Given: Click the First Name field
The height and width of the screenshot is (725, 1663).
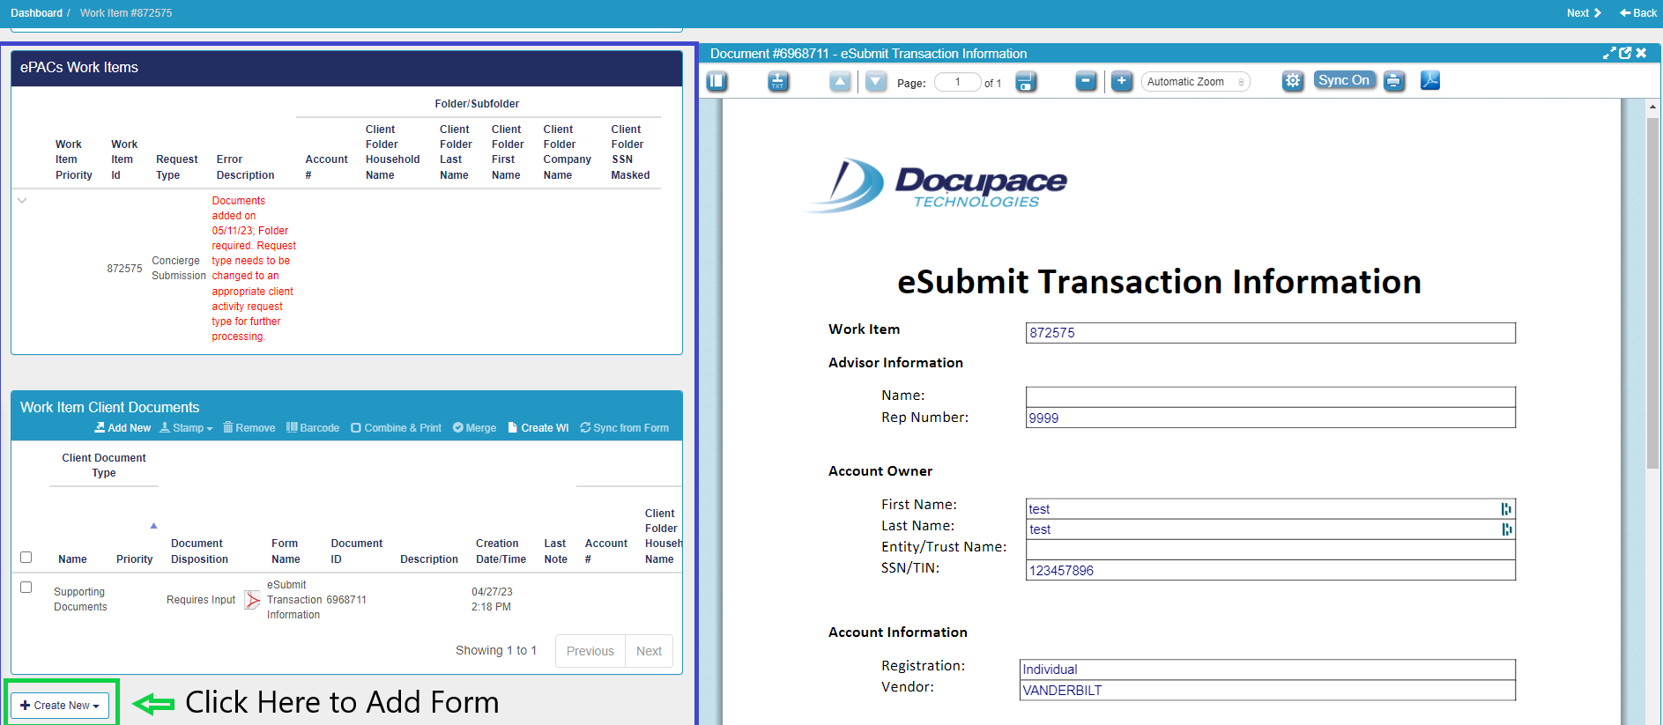Looking at the screenshot, I should click(1270, 509).
